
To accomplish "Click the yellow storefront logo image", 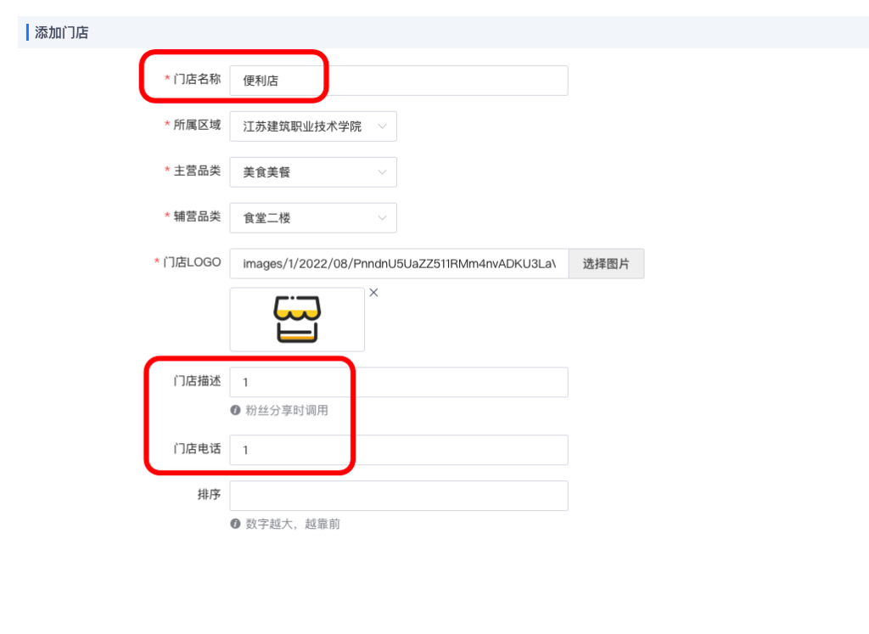I will pos(296,319).
